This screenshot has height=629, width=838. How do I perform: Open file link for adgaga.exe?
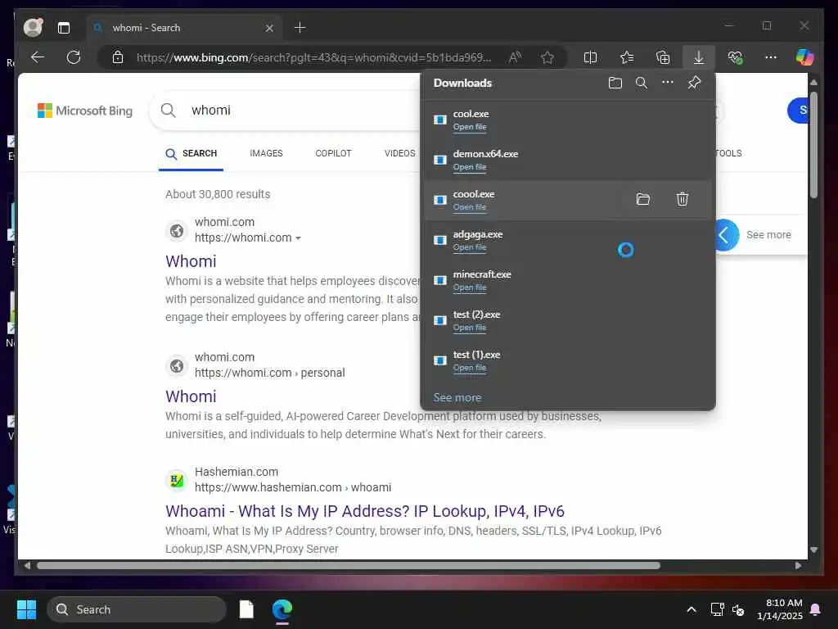470,247
